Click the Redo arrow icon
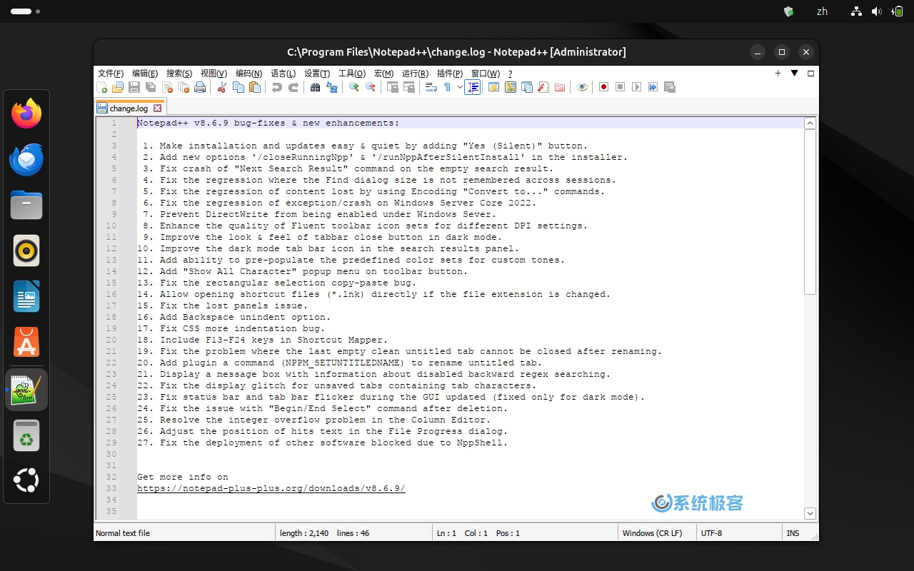This screenshot has height=571, width=914. point(293,87)
